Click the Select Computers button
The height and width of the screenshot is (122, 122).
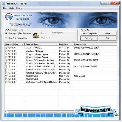(89, 34)
